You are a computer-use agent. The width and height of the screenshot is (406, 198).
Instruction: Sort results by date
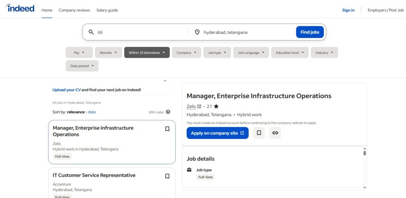92,112
